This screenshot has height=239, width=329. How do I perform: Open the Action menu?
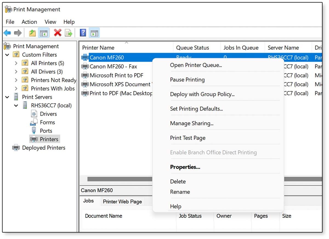(x=29, y=22)
